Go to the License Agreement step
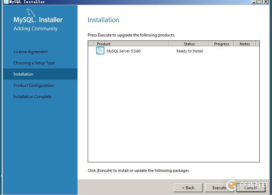This screenshot has height=195, width=272. (31, 52)
